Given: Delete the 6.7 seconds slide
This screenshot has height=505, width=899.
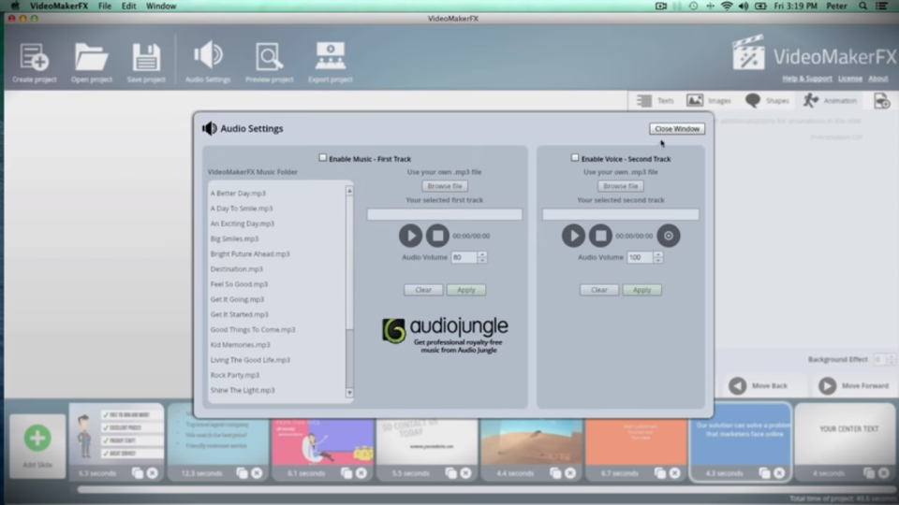Looking at the screenshot, I should pos(675,473).
